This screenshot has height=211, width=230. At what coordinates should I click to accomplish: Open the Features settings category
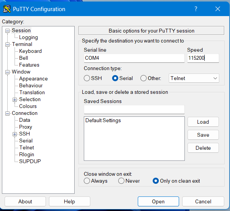29,65
